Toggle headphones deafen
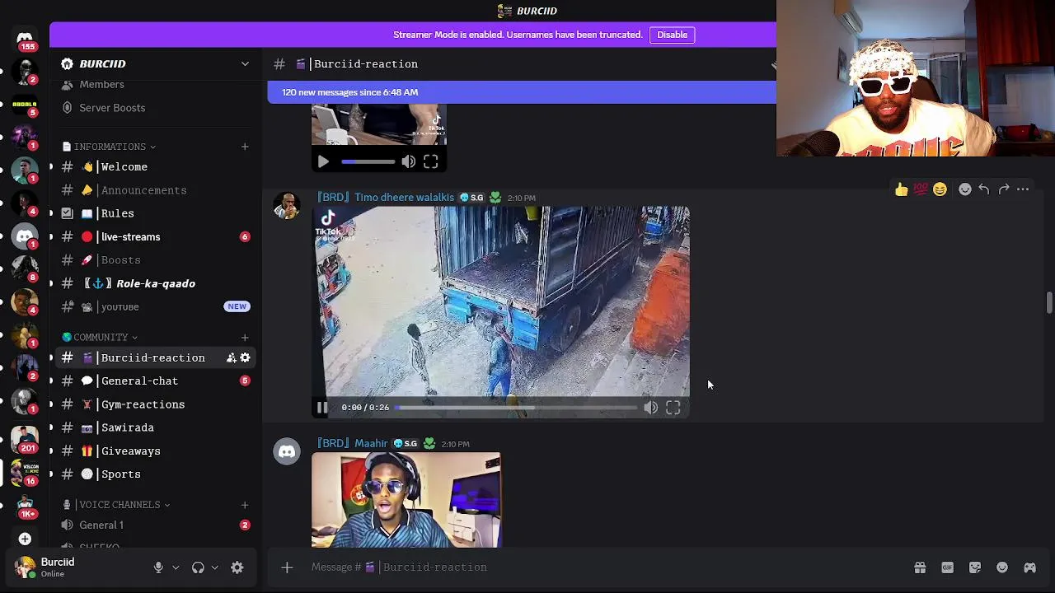 [198, 567]
